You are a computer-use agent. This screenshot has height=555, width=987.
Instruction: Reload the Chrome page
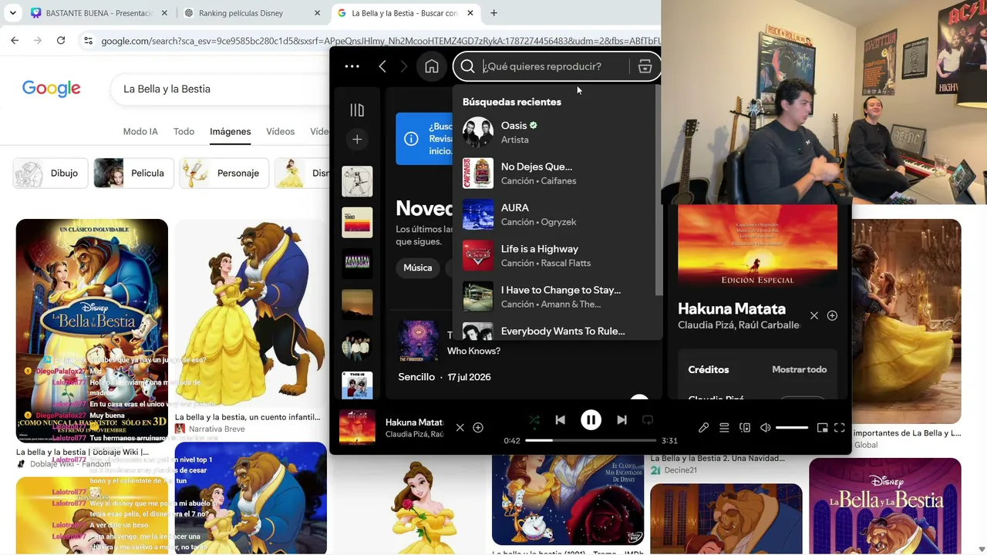click(61, 41)
